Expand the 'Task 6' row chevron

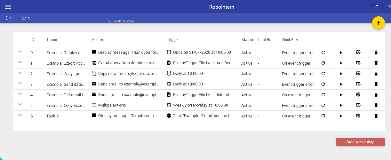point(20,115)
